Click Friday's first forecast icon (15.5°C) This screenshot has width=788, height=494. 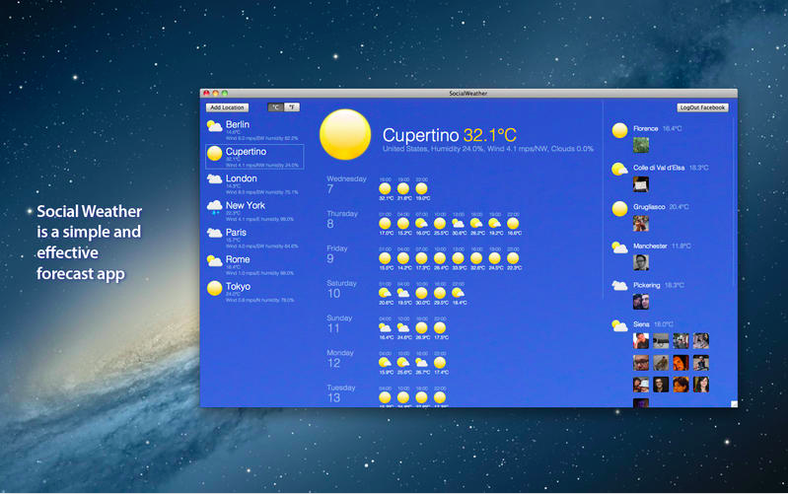pyautogui.click(x=385, y=258)
